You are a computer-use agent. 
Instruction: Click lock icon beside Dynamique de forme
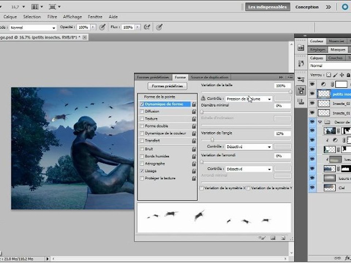194,104
